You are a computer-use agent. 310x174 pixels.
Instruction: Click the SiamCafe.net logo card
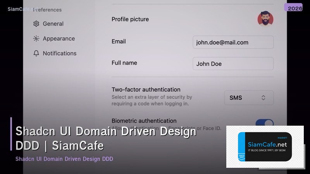click(x=265, y=147)
